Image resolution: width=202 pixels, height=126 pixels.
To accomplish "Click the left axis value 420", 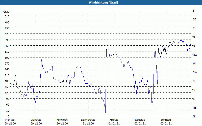I will click(x=7, y=34).
